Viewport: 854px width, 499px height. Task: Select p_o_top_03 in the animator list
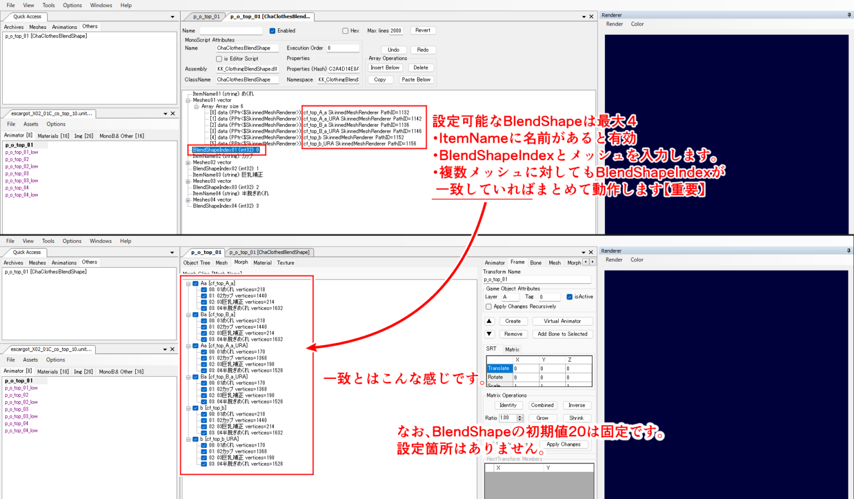click(17, 173)
